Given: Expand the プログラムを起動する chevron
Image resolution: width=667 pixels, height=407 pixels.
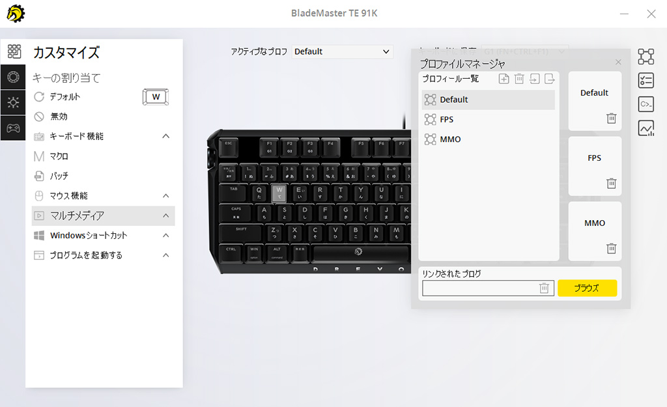Looking at the screenshot, I should click(x=166, y=255).
